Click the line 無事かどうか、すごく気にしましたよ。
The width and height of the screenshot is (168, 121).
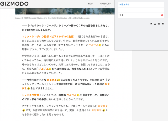tap(43, 49)
